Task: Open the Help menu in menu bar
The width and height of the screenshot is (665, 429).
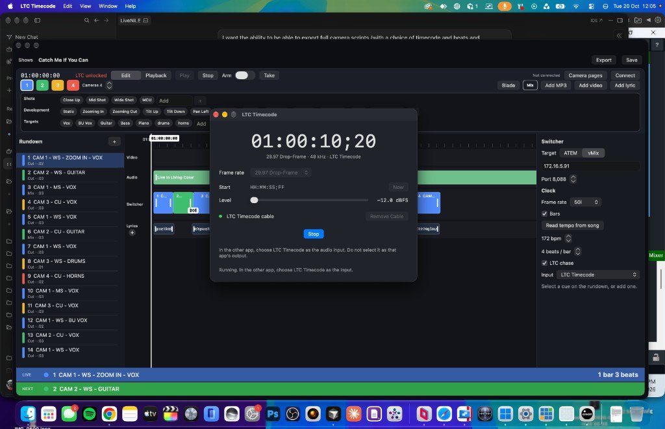Action: pos(130,6)
